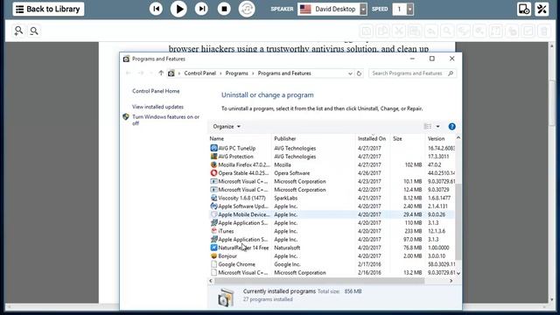Viewport: 560px width, 315px height.
Task: Open the tools icon at top right
Action: pos(542,9)
